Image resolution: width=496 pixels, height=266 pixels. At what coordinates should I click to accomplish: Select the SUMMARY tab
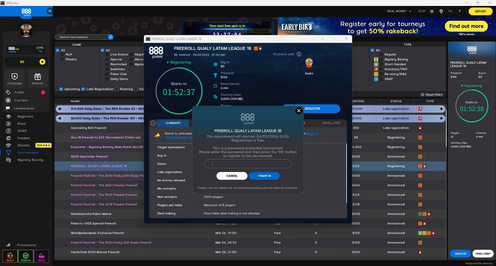pyautogui.click(x=173, y=123)
